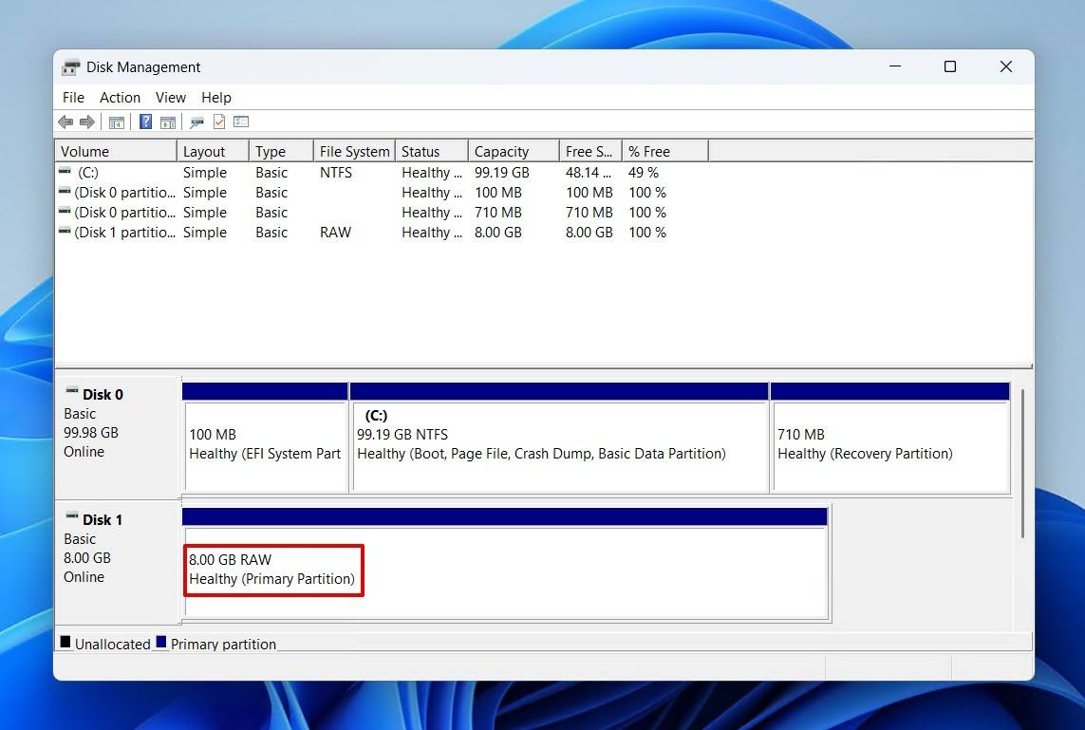Click the Forward navigation arrow in the toolbar
This screenshot has width=1085, height=730.
86,122
